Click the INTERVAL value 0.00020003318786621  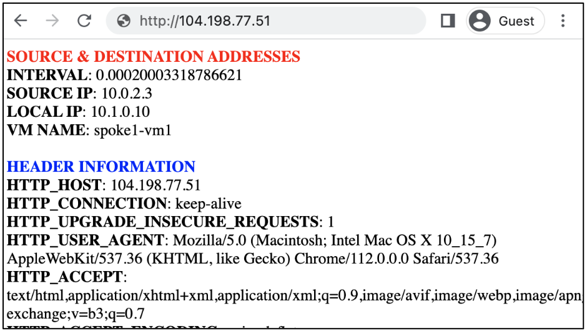(169, 76)
